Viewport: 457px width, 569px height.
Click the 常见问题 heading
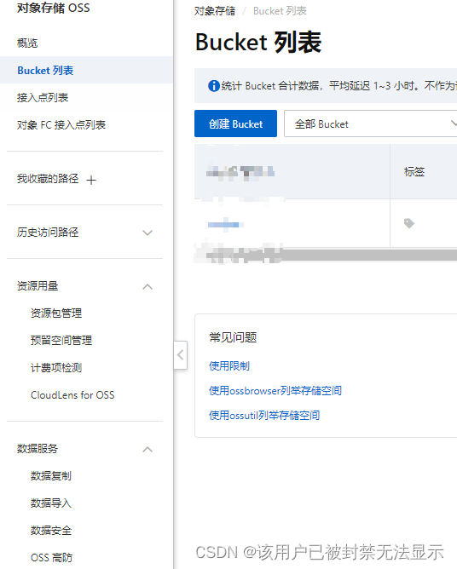(x=233, y=337)
